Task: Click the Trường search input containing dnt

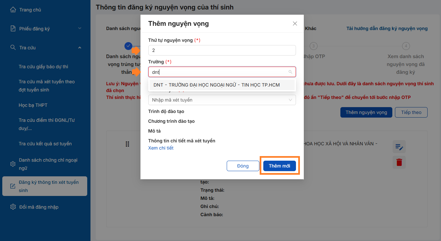Action: coord(222,72)
